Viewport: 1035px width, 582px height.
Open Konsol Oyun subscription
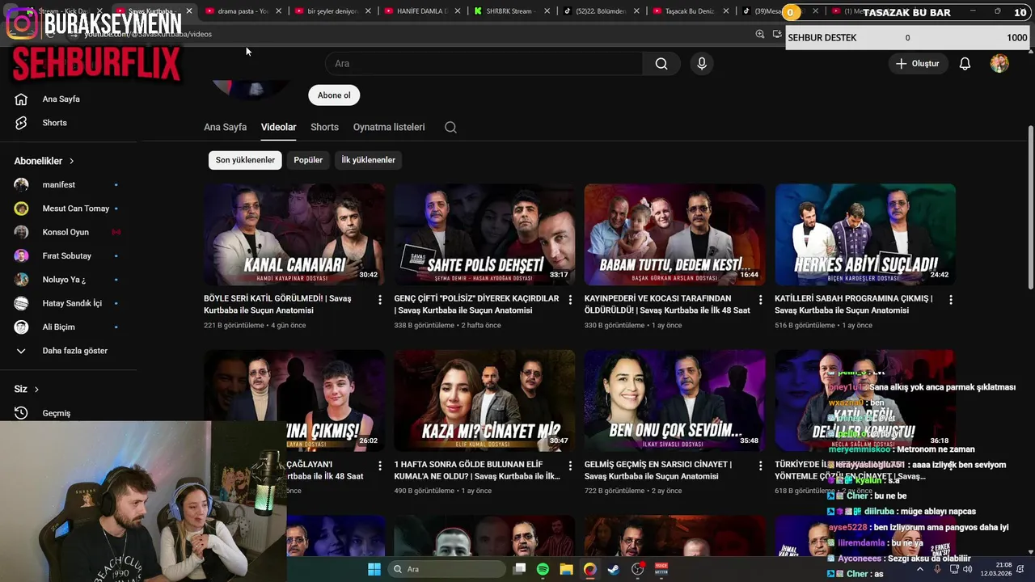66,232
